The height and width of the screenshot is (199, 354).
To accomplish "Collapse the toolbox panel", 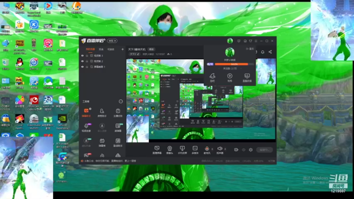I will [121, 102].
